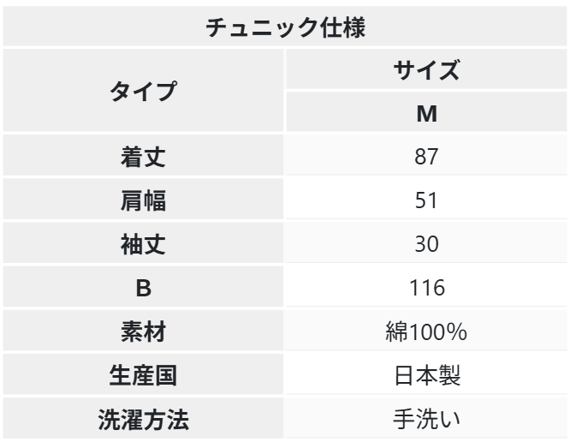This screenshot has width=570, height=442.
Task: Select the M size subheader
Action: pyautogui.click(x=427, y=113)
